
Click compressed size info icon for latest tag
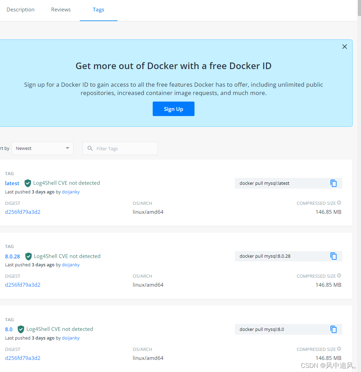pyautogui.click(x=339, y=203)
